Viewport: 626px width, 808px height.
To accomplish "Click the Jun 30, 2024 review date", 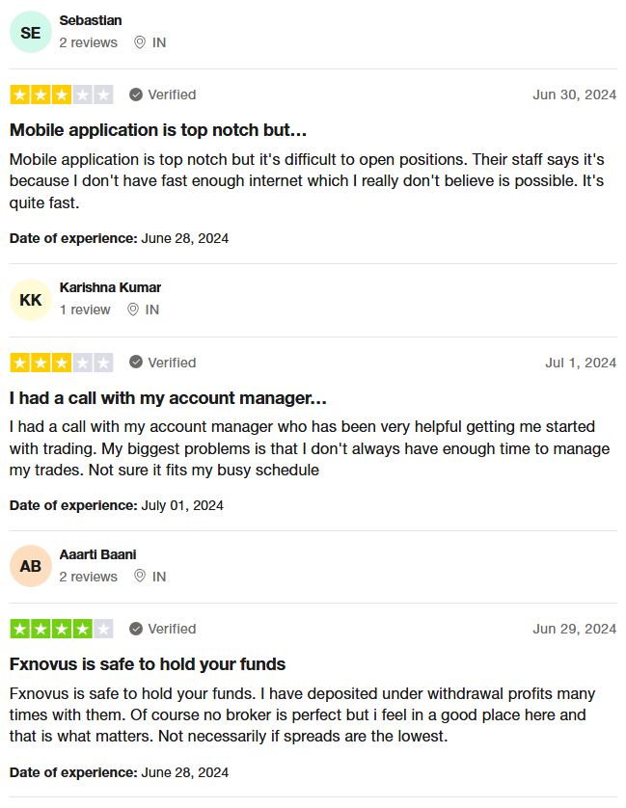I will [574, 94].
